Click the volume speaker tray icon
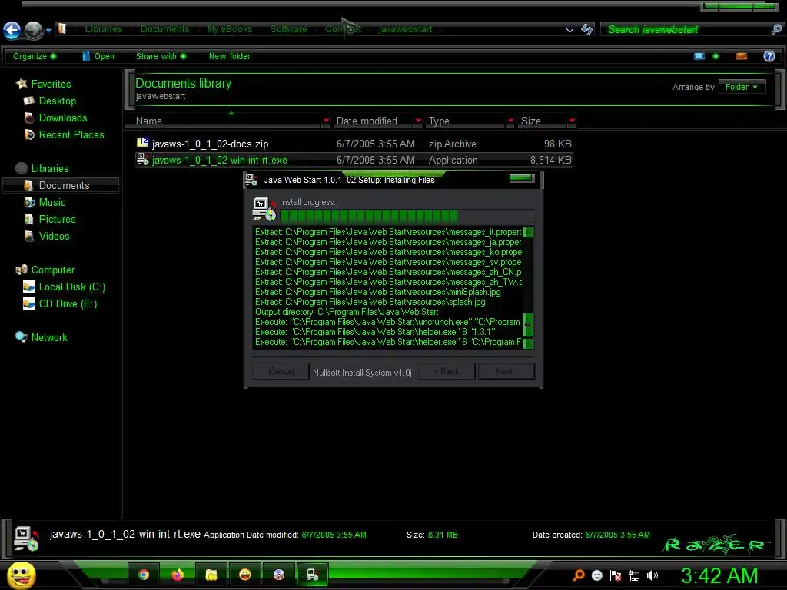This screenshot has width=787, height=590. [652, 575]
